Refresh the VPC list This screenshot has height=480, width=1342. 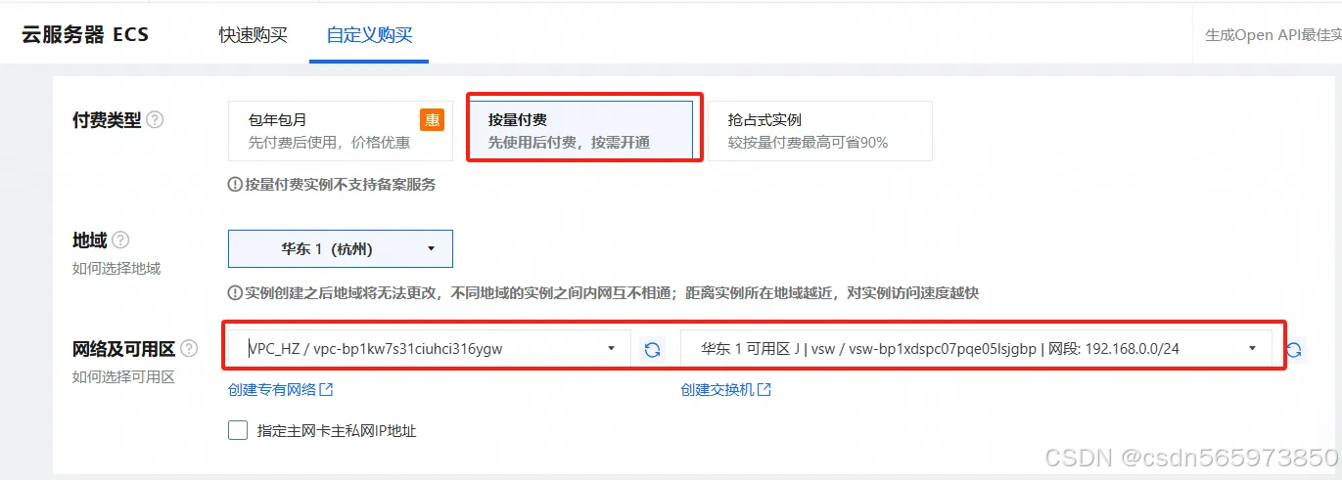click(652, 349)
